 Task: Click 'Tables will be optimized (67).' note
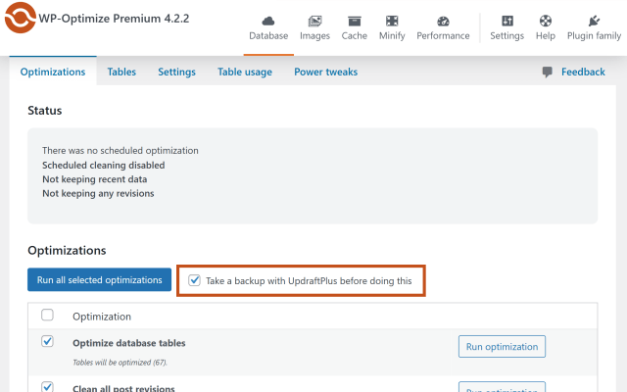(x=120, y=363)
